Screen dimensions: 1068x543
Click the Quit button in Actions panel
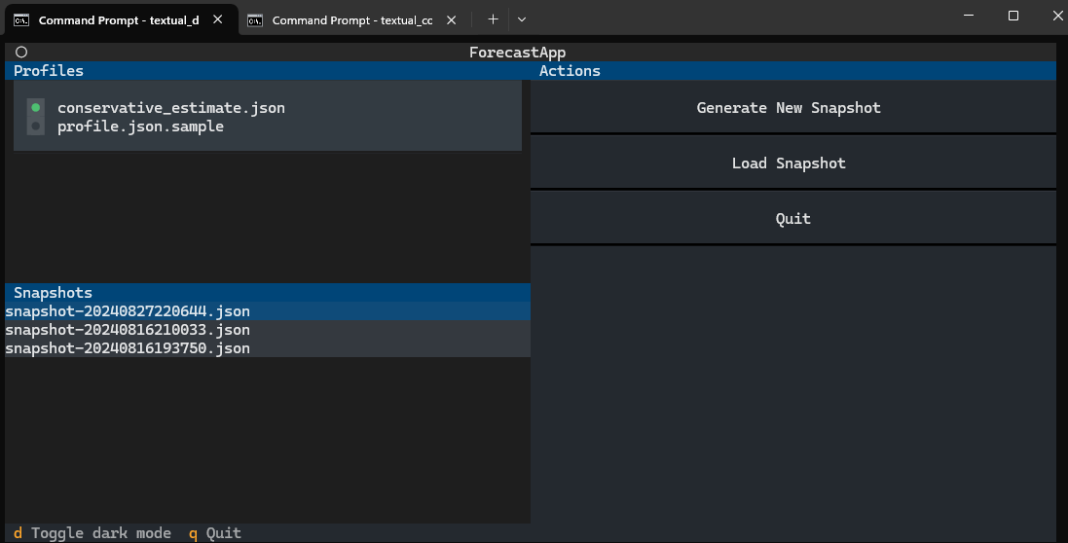792,218
